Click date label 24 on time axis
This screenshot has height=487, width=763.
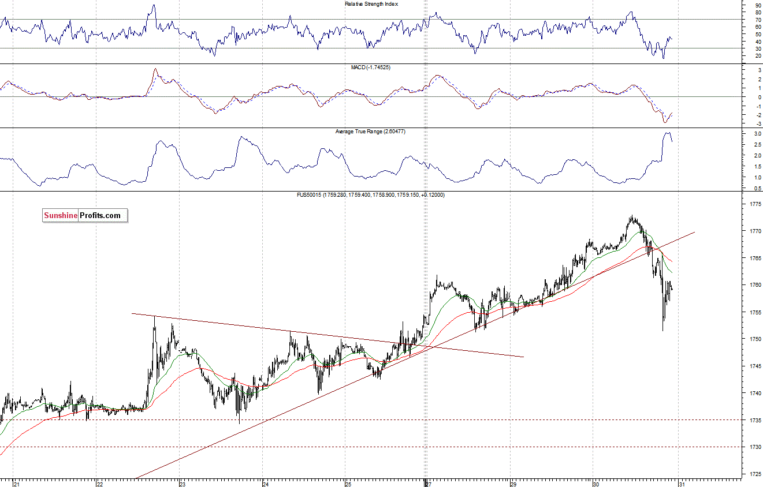point(265,484)
